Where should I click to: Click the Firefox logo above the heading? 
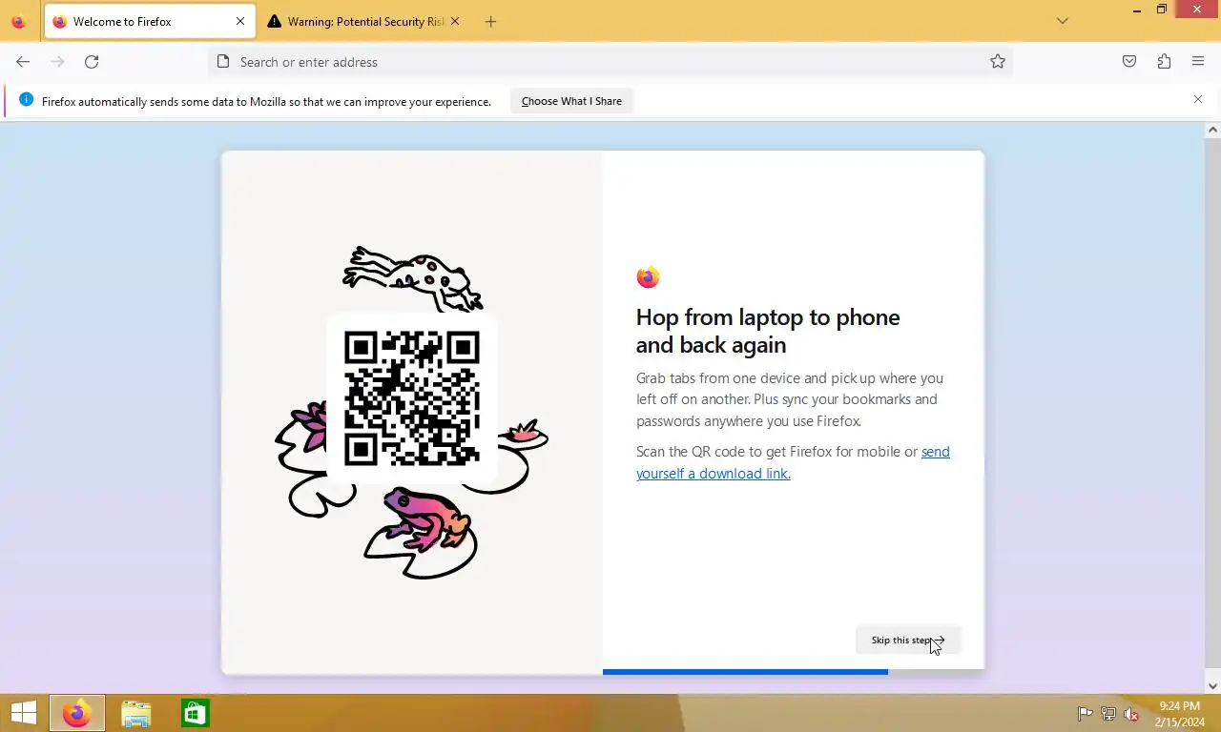[x=648, y=277]
